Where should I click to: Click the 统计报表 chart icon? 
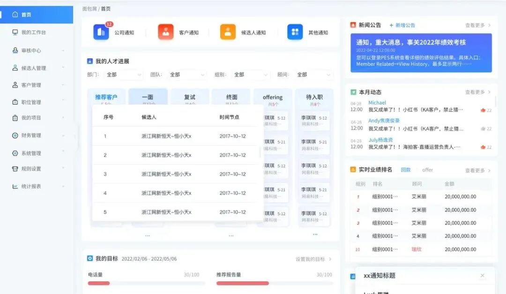15,187
